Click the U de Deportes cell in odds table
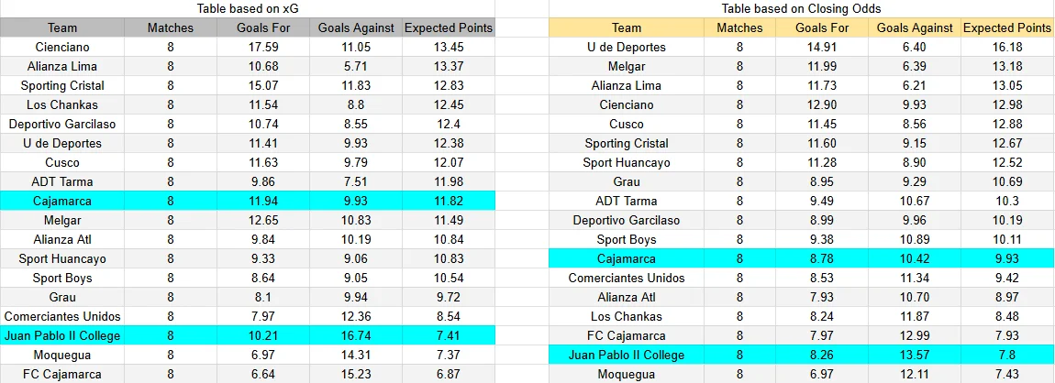The image size is (1055, 383). tap(627, 47)
